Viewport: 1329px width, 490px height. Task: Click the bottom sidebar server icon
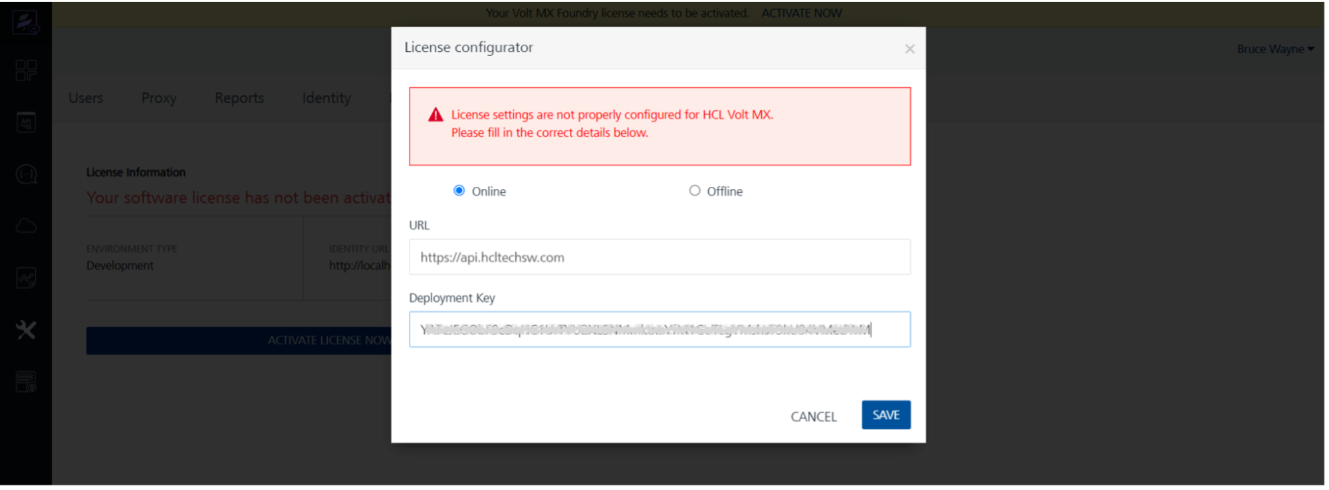(26, 382)
